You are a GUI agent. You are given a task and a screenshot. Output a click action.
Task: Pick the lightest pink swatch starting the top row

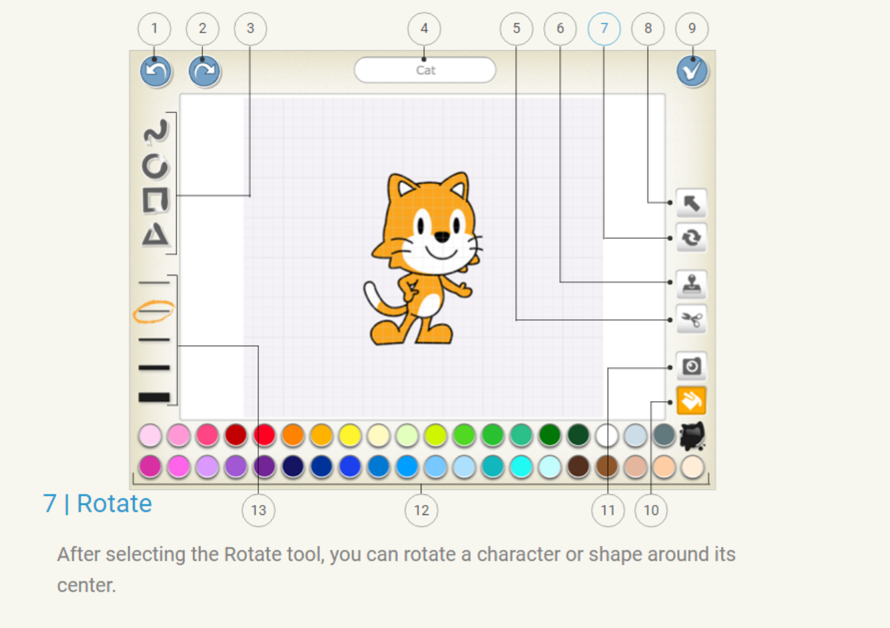(x=150, y=436)
